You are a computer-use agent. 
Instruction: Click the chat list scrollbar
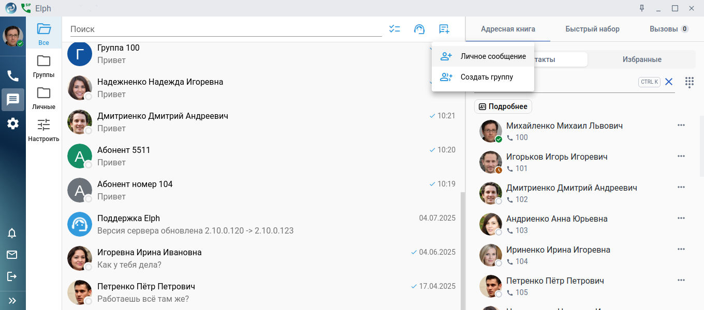(x=463, y=251)
